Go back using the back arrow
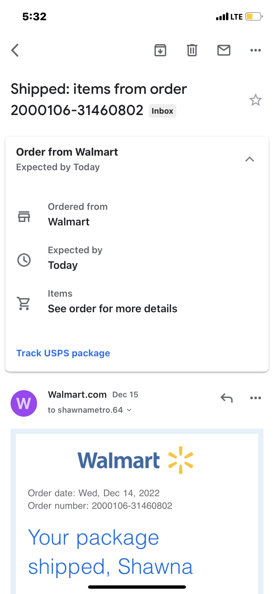 (x=15, y=50)
